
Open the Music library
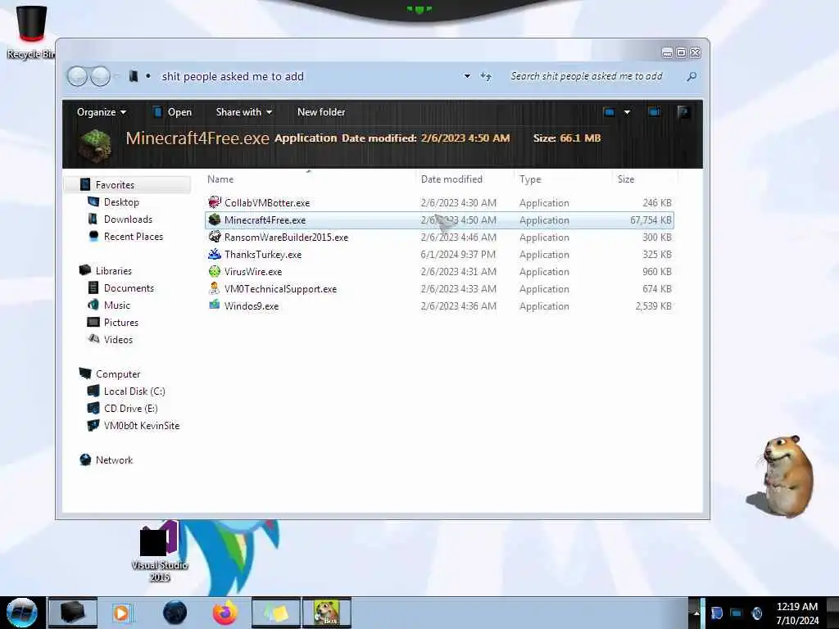point(116,305)
